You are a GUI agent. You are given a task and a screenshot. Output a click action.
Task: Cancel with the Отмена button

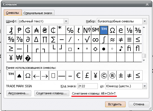point(139,104)
